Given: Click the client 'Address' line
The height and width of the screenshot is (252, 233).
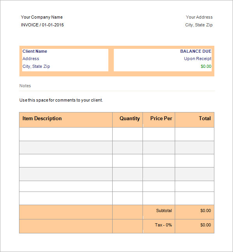Looking at the screenshot, I should (x=31, y=59).
